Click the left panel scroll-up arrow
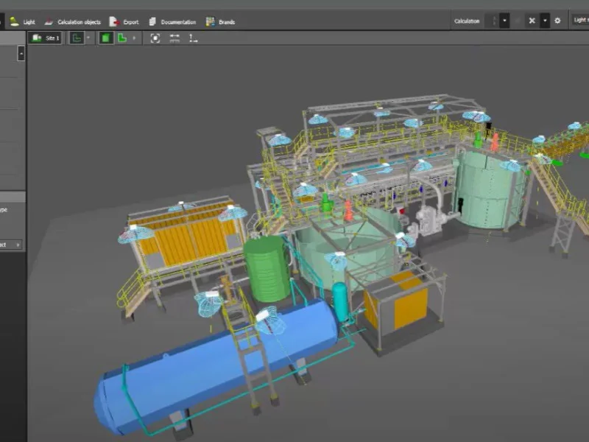 tap(21, 54)
